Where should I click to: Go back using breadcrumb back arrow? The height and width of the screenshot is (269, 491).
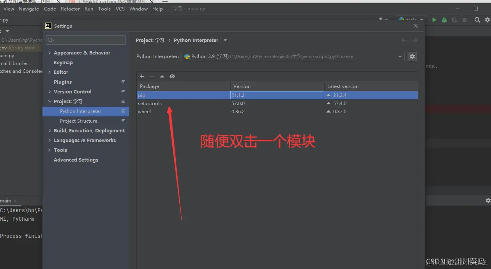pos(404,40)
